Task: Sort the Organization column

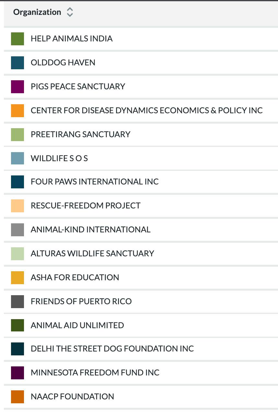Action: click(70, 12)
